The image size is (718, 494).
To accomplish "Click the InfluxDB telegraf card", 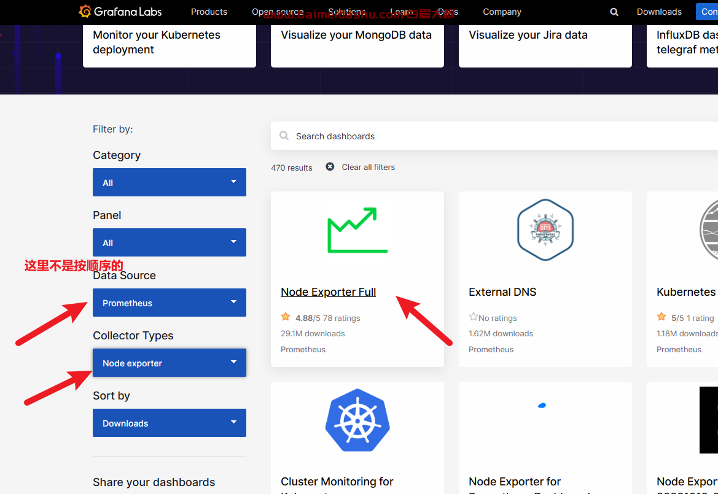I will click(x=682, y=46).
